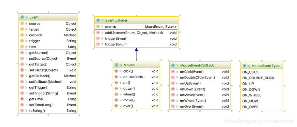Select the MouseEventCallBack class header
Viewport: 297px width, 127px height.
200,65
